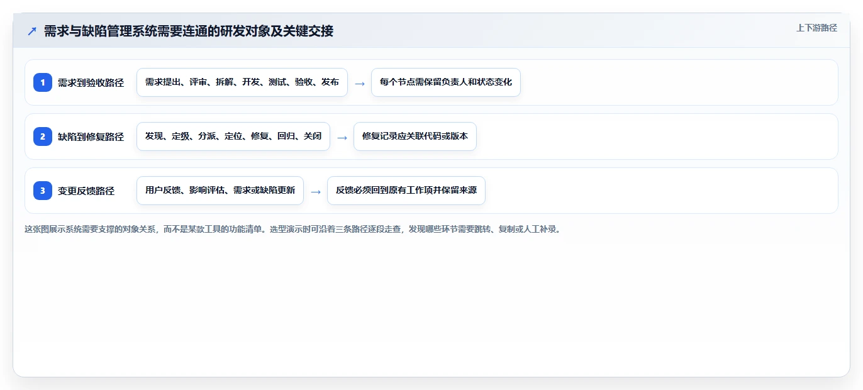Click the 修复记录应关联代码或版本 box
The image size is (863, 390).
pyautogui.click(x=415, y=136)
